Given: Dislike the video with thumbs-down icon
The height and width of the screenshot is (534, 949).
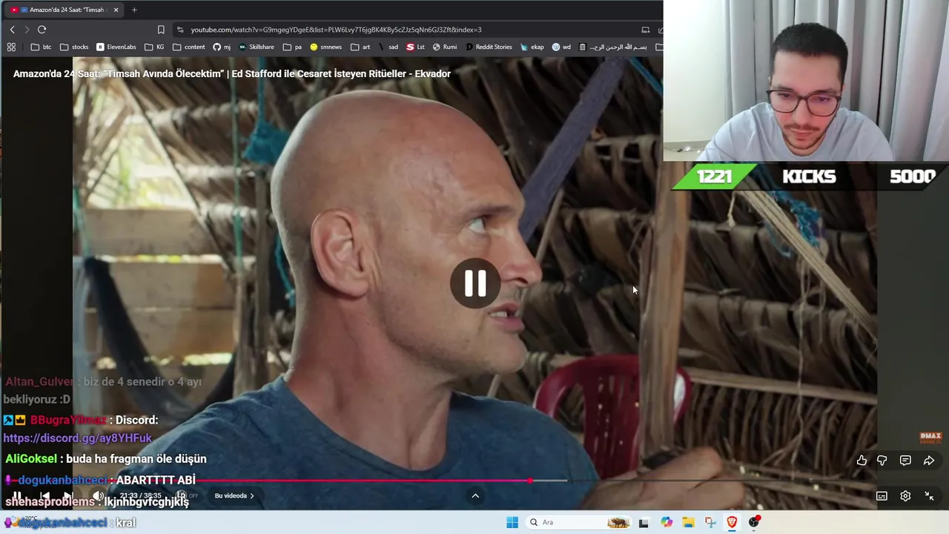Looking at the screenshot, I should [882, 461].
